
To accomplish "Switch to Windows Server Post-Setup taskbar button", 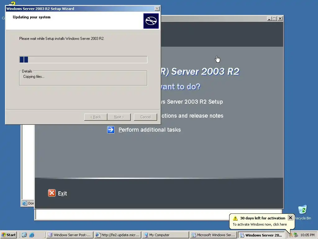I will click(70, 235).
